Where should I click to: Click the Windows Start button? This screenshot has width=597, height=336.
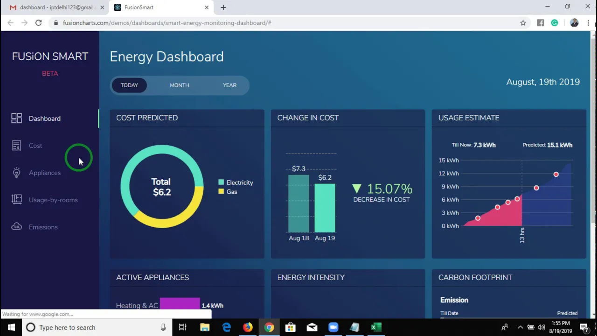(11, 327)
